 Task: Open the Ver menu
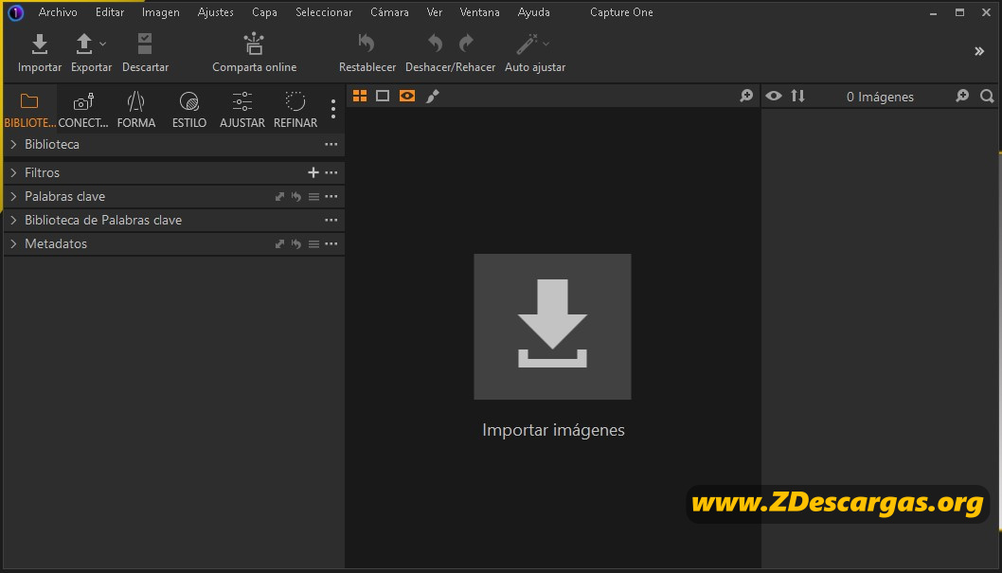point(435,12)
